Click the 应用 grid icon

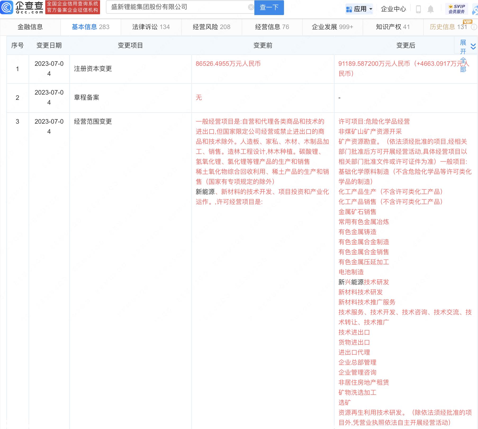(349, 9)
